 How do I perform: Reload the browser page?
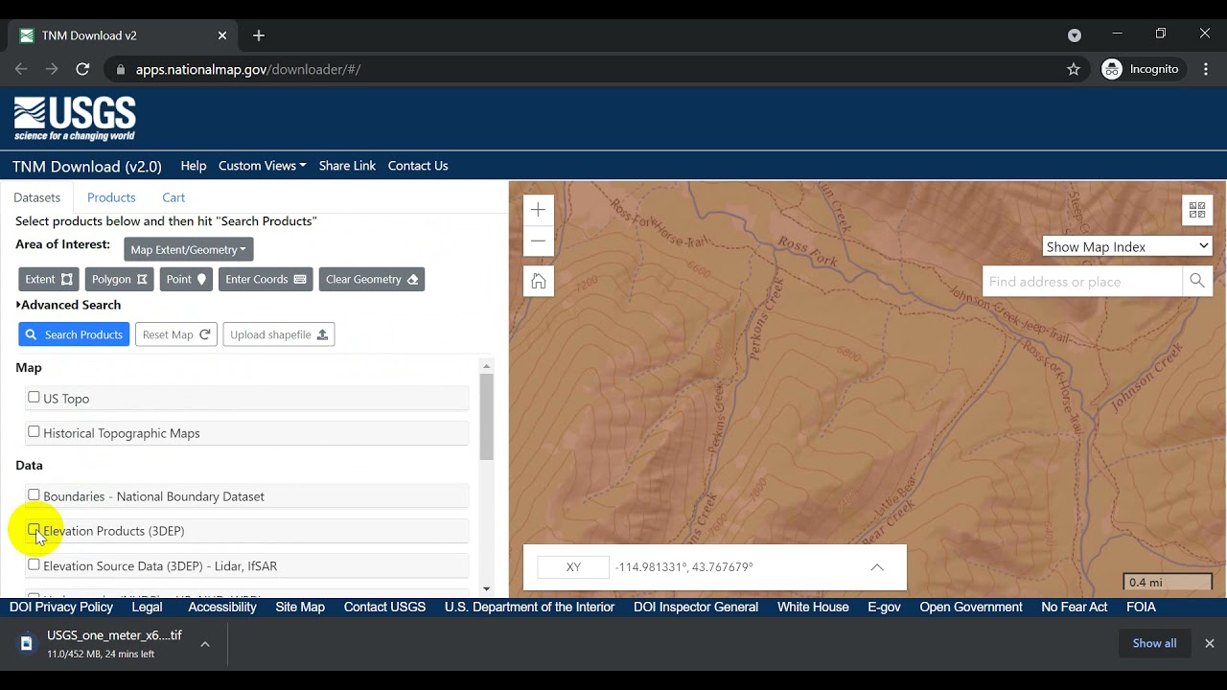point(82,69)
